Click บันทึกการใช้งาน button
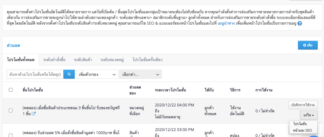This screenshot has width=324, height=137. click(303, 105)
